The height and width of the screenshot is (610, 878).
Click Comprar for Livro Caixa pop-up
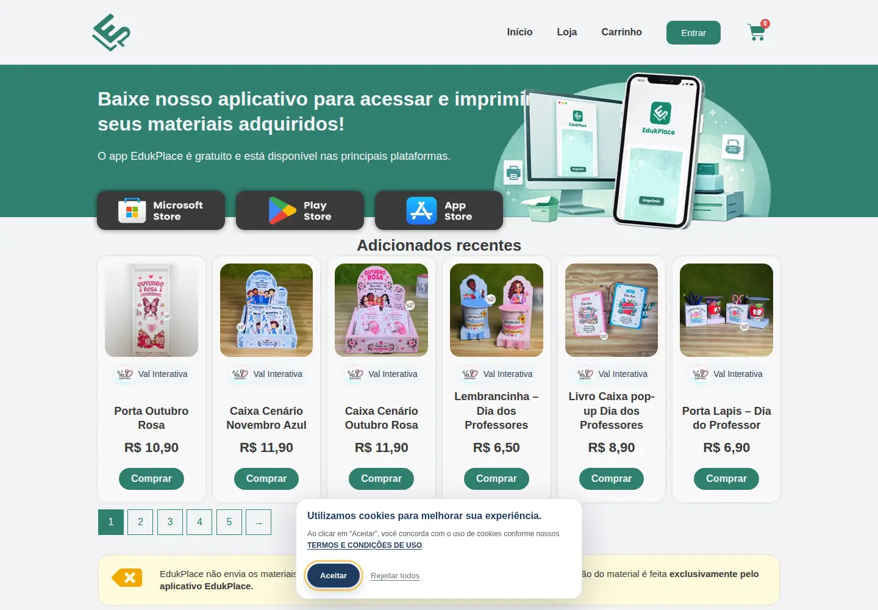point(612,479)
